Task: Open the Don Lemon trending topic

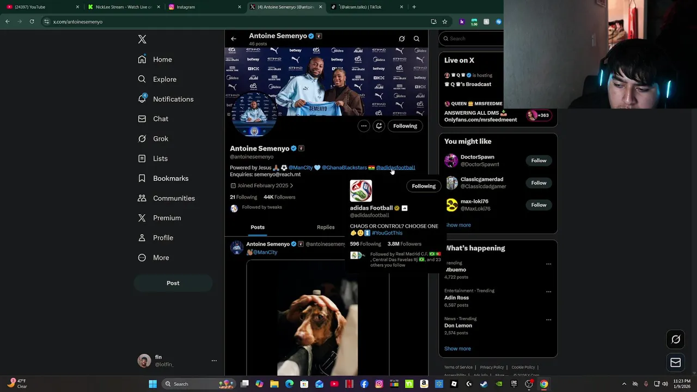Action: pyautogui.click(x=498, y=326)
